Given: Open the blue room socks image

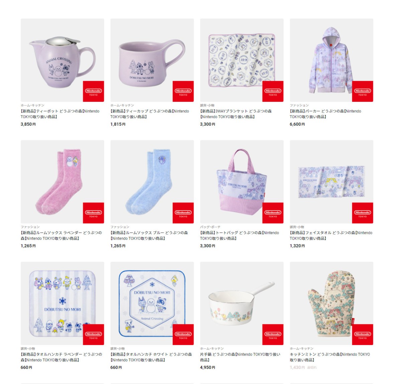Looking at the screenshot, I should click(x=152, y=182).
